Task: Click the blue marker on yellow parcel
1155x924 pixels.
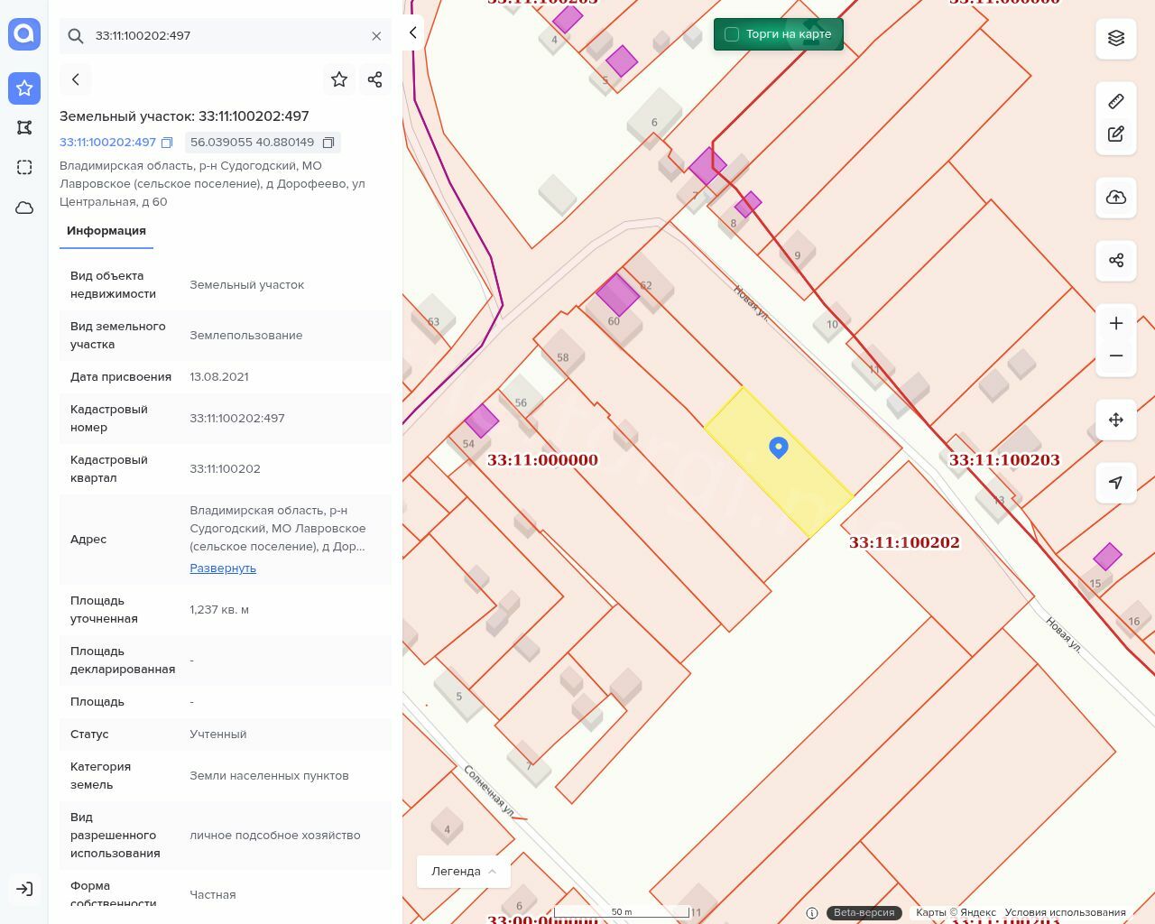Action: point(779,447)
